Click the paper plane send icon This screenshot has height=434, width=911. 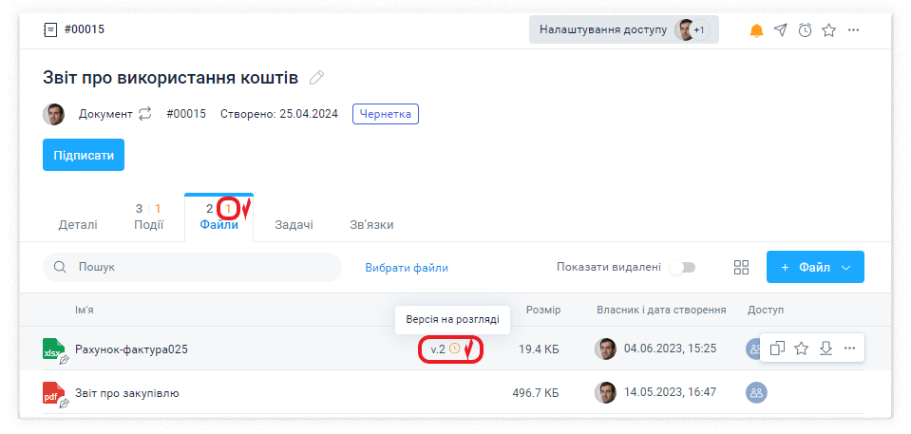[780, 30]
